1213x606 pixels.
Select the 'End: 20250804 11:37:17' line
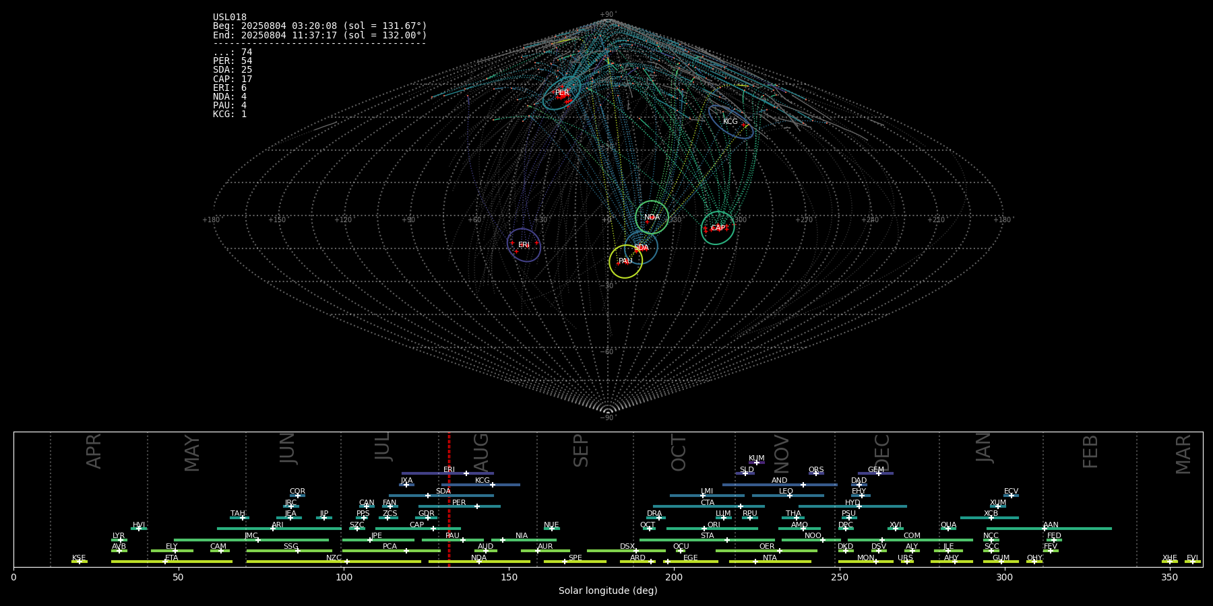pos(320,35)
